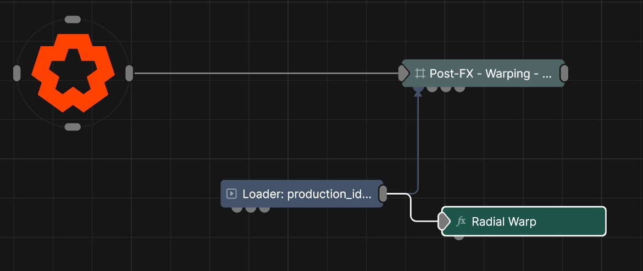643x271 pixels.
Task: Click the Loader node's third bottom port
Action: (x=264, y=208)
